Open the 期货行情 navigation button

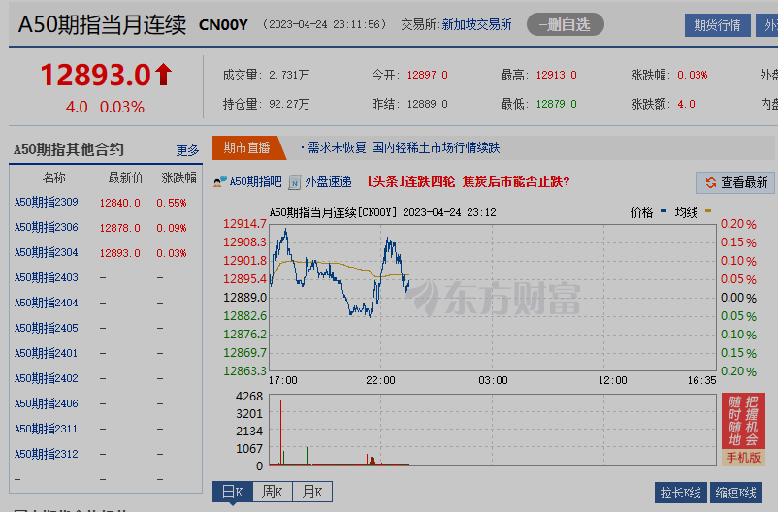tap(717, 25)
